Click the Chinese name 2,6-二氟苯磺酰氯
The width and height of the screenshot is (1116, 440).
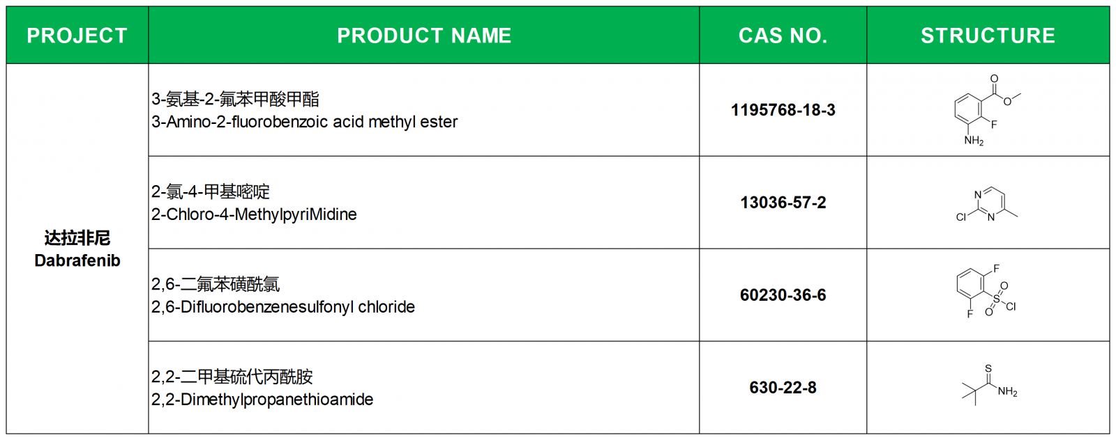216,284
